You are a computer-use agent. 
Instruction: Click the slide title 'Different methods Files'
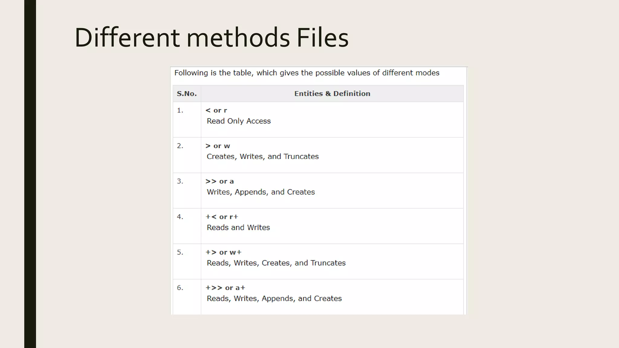click(212, 37)
